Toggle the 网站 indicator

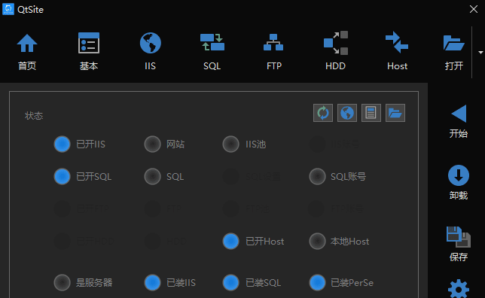pos(152,144)
